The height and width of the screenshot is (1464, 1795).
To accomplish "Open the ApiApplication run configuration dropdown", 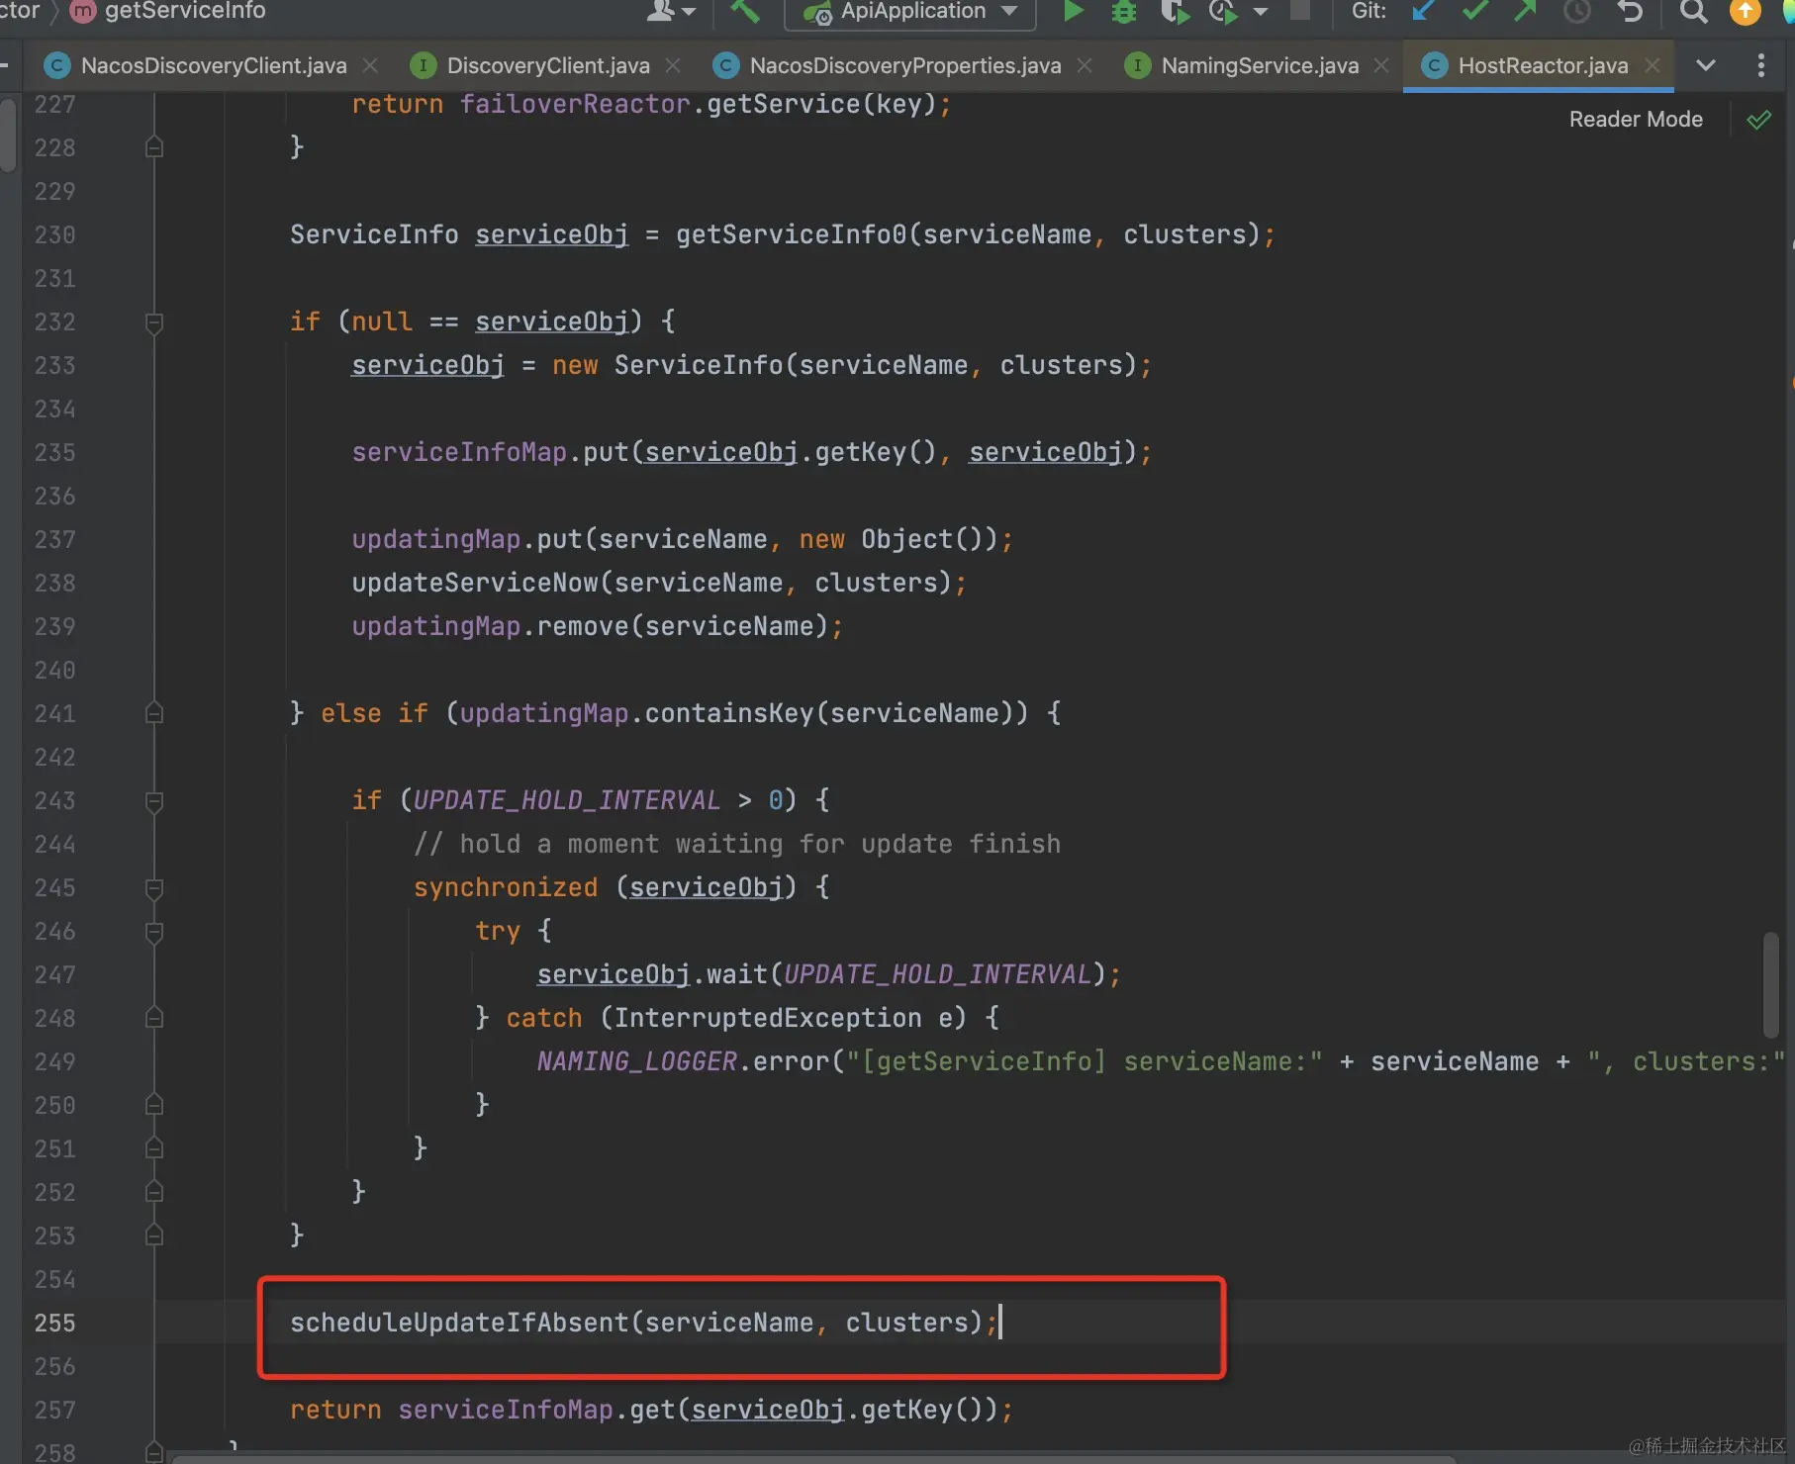I will click(x=911, y=11).
